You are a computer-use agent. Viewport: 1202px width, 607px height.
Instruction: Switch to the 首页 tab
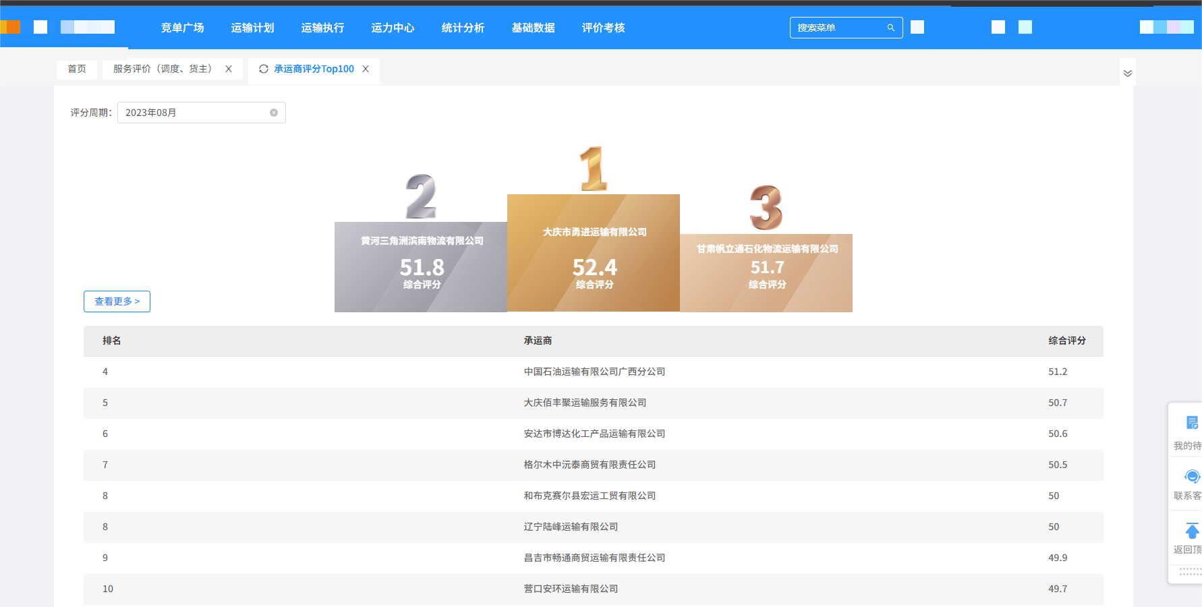tap(77, 69)
